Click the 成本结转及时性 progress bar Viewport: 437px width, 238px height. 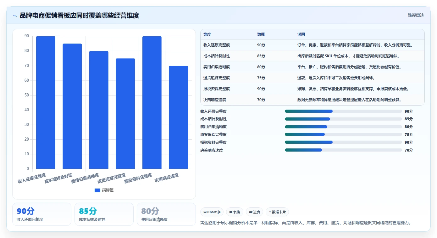click(x=343, y=119)
